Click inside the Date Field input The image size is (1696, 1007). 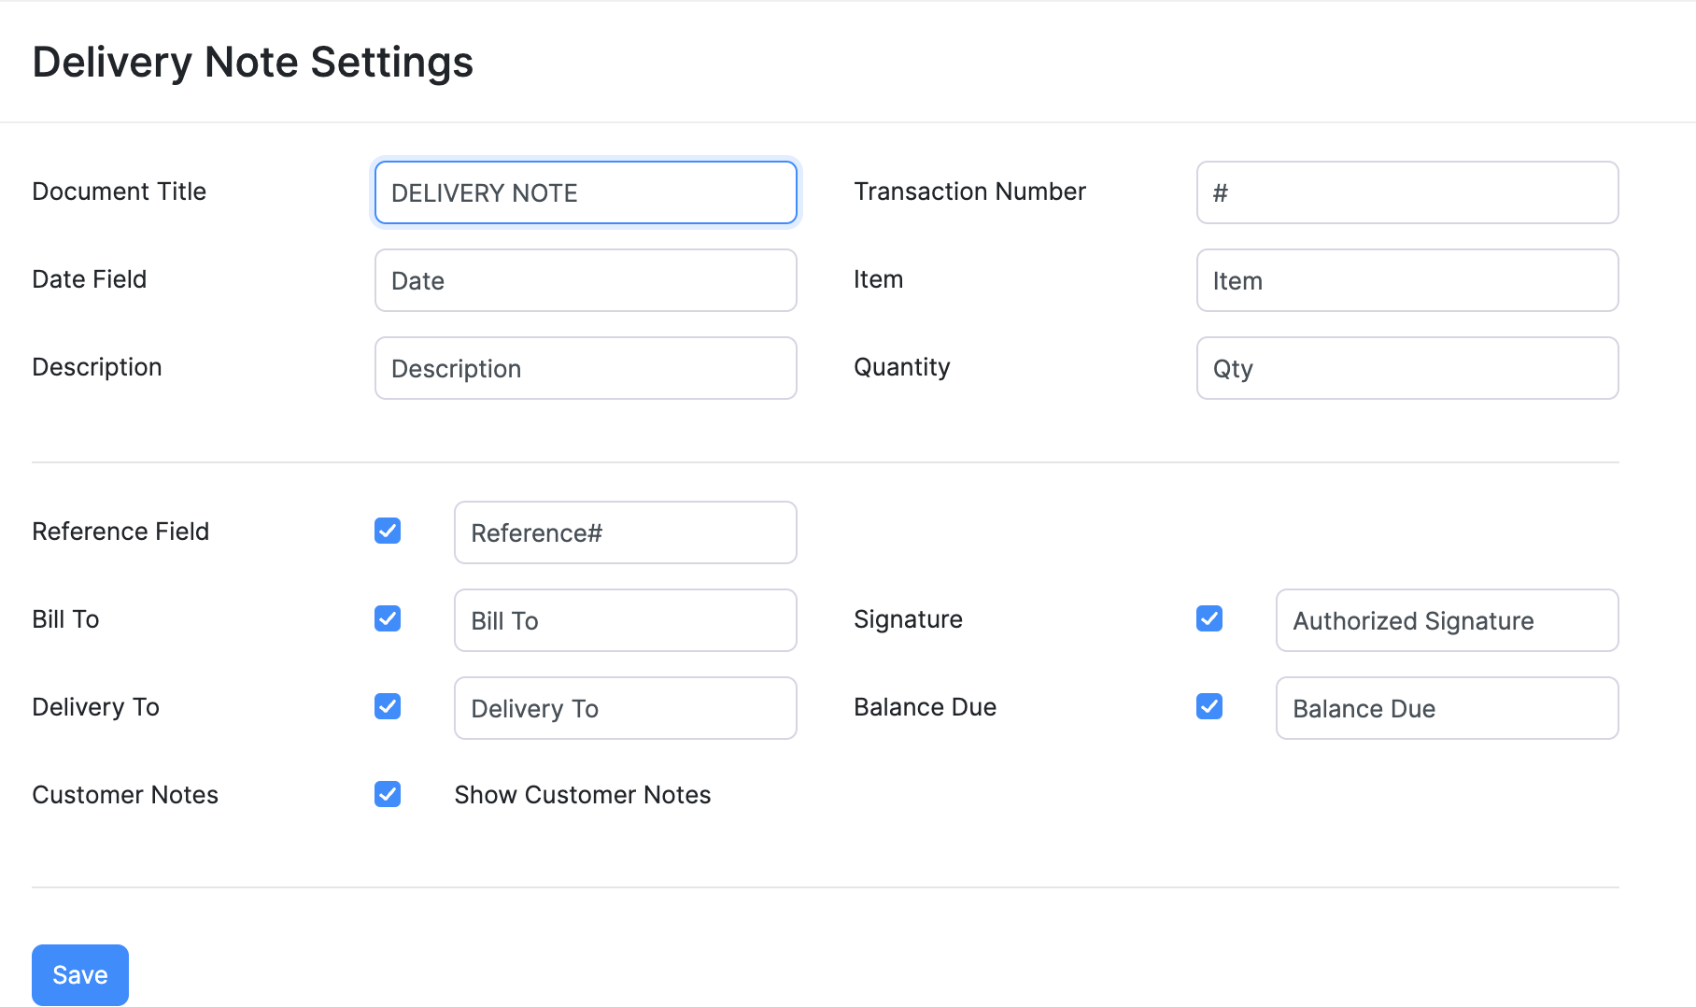585,280
